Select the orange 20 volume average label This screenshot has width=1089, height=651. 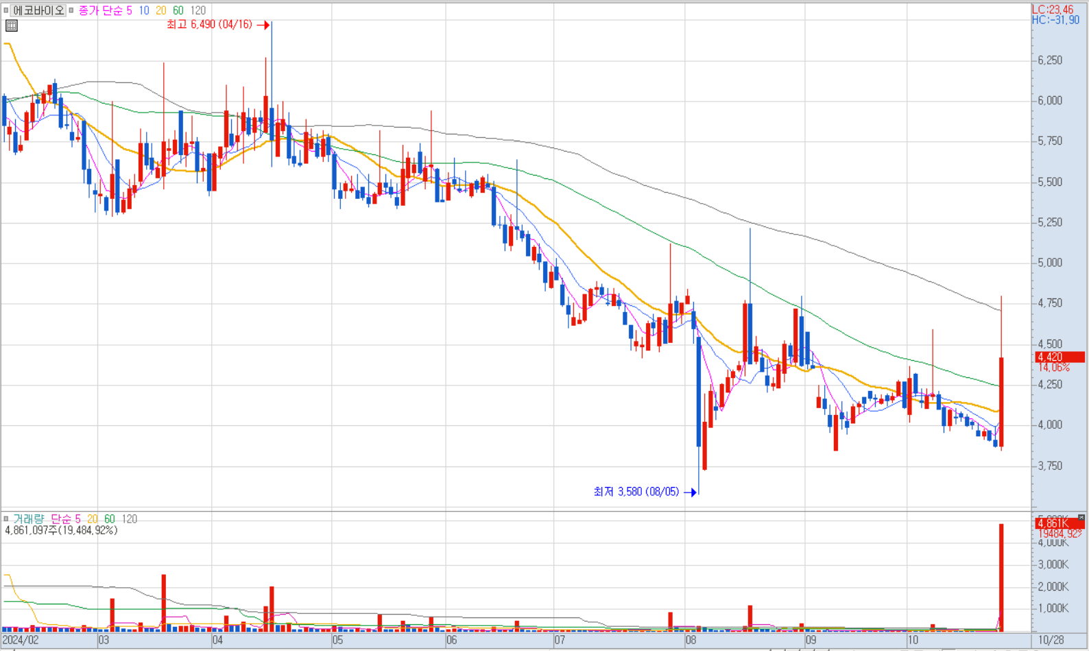click(93, 519)
